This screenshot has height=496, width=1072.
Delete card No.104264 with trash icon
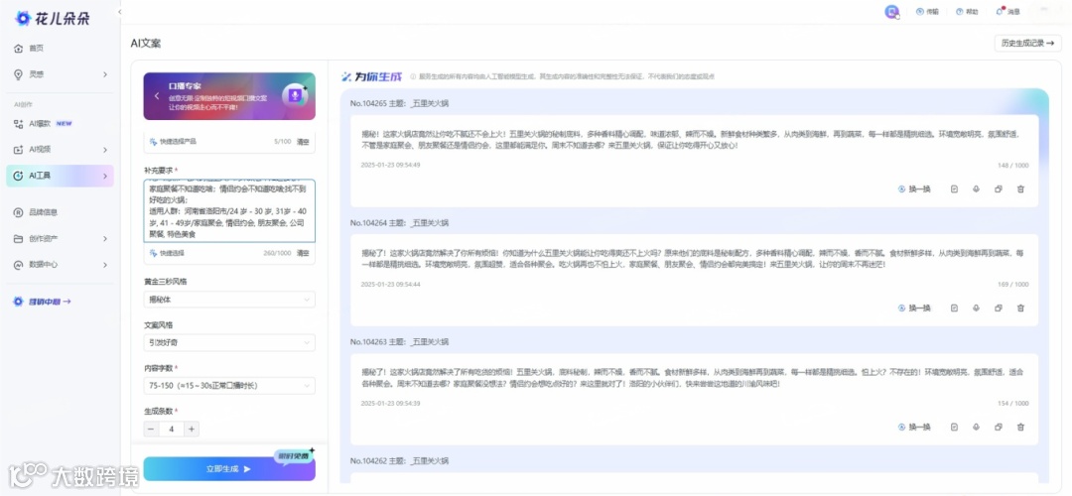pyautogui.click(x=1020, y=309)
